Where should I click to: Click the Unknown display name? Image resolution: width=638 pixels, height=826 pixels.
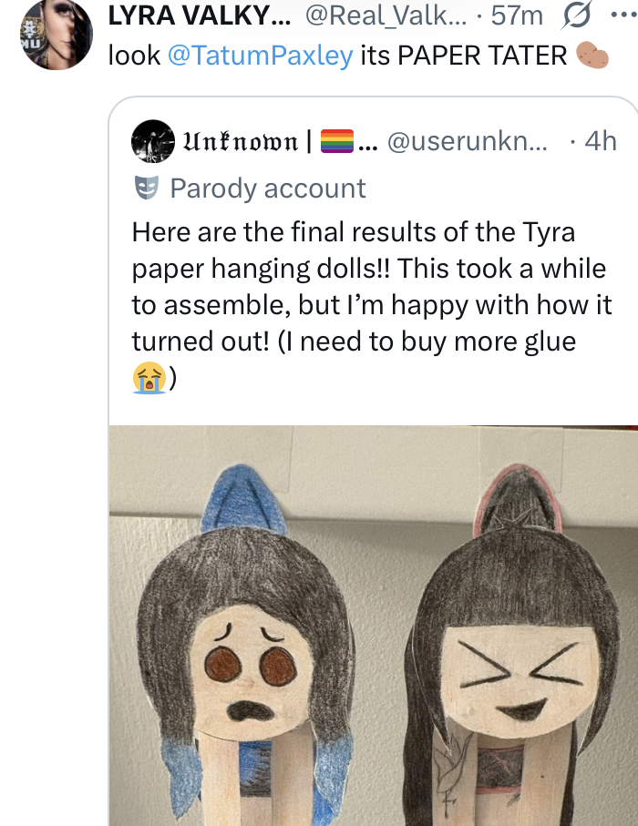click(241, 141)
